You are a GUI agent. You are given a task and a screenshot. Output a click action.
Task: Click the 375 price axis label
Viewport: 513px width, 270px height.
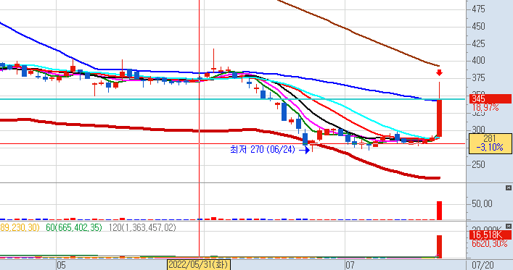pos(478,78)
